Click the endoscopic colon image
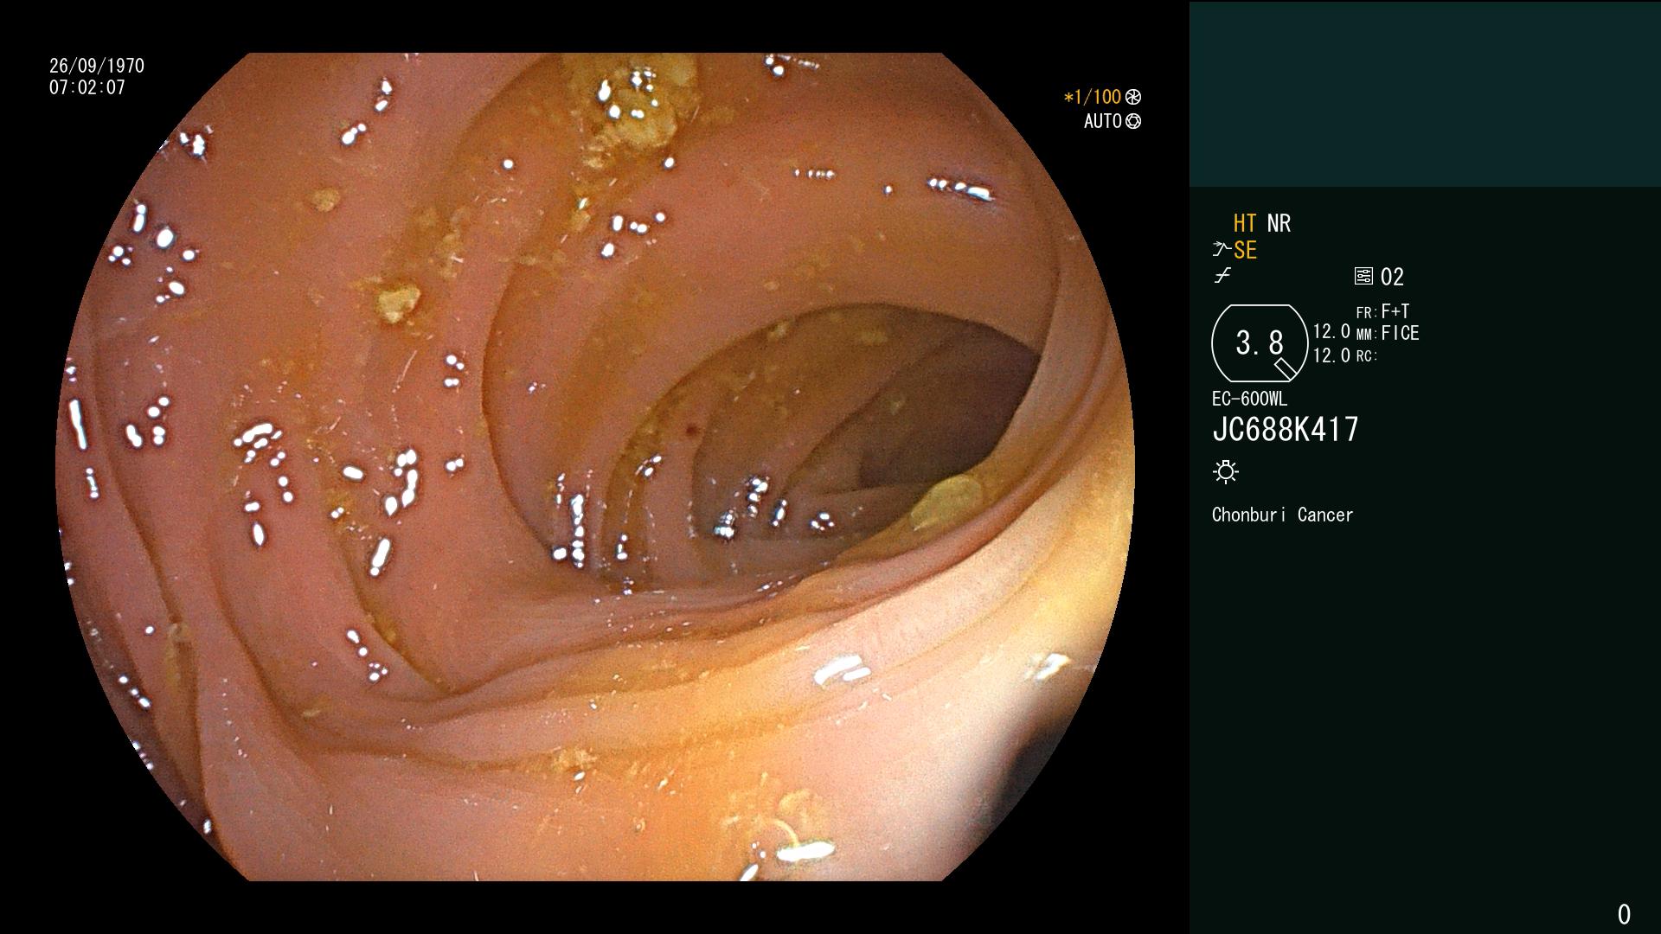The height and width of the screenshot is (934, 1661). (595, 467)
